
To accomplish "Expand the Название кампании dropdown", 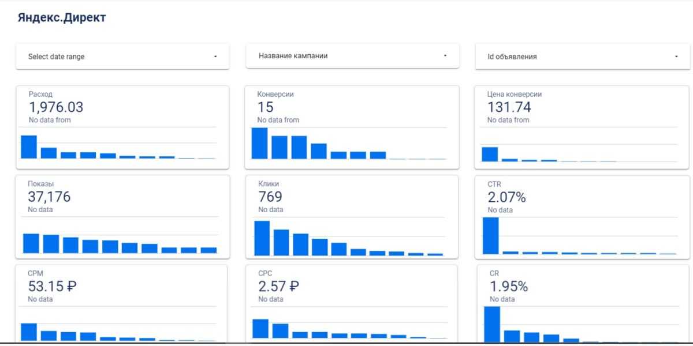I will click(352, 56).
